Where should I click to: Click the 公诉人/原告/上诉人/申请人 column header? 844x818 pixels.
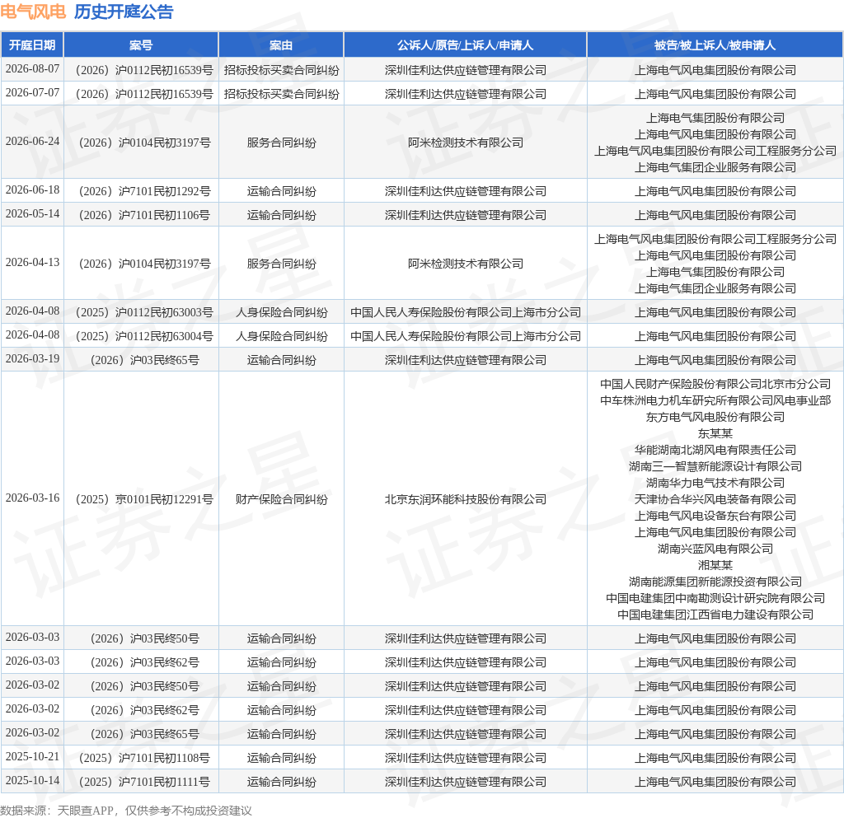tap(465, 45)
